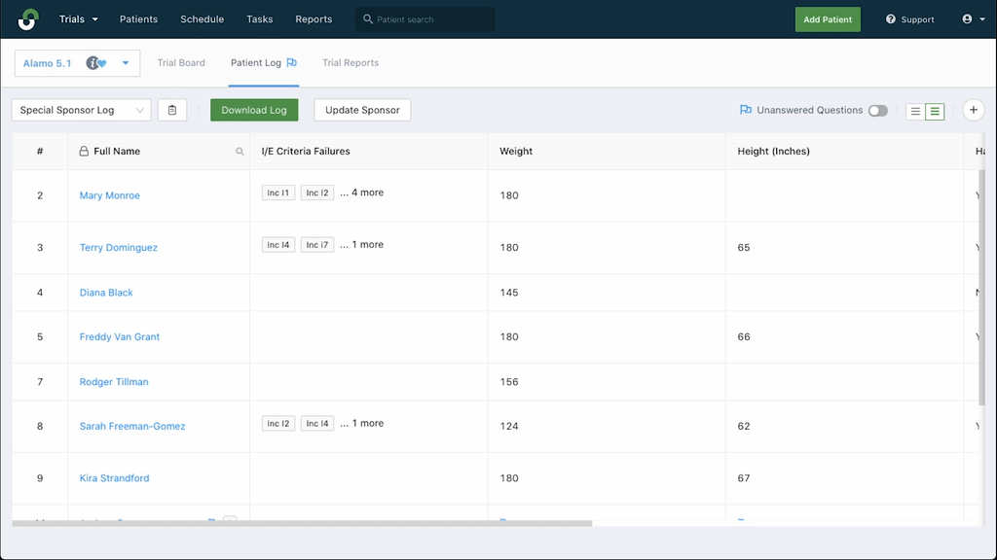Open the Reports menu item
Viewport: 997px width, 560px height.
pos(314,19)
